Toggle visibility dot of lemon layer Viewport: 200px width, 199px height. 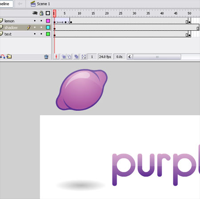click(35, 21)
